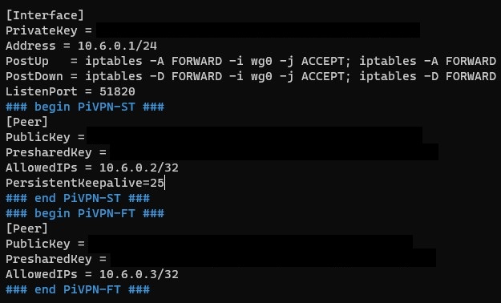The height and width of the screenshot is (303, 501).
Task: Click the PostDown iptables command line
Action: [x=251, y=76]
